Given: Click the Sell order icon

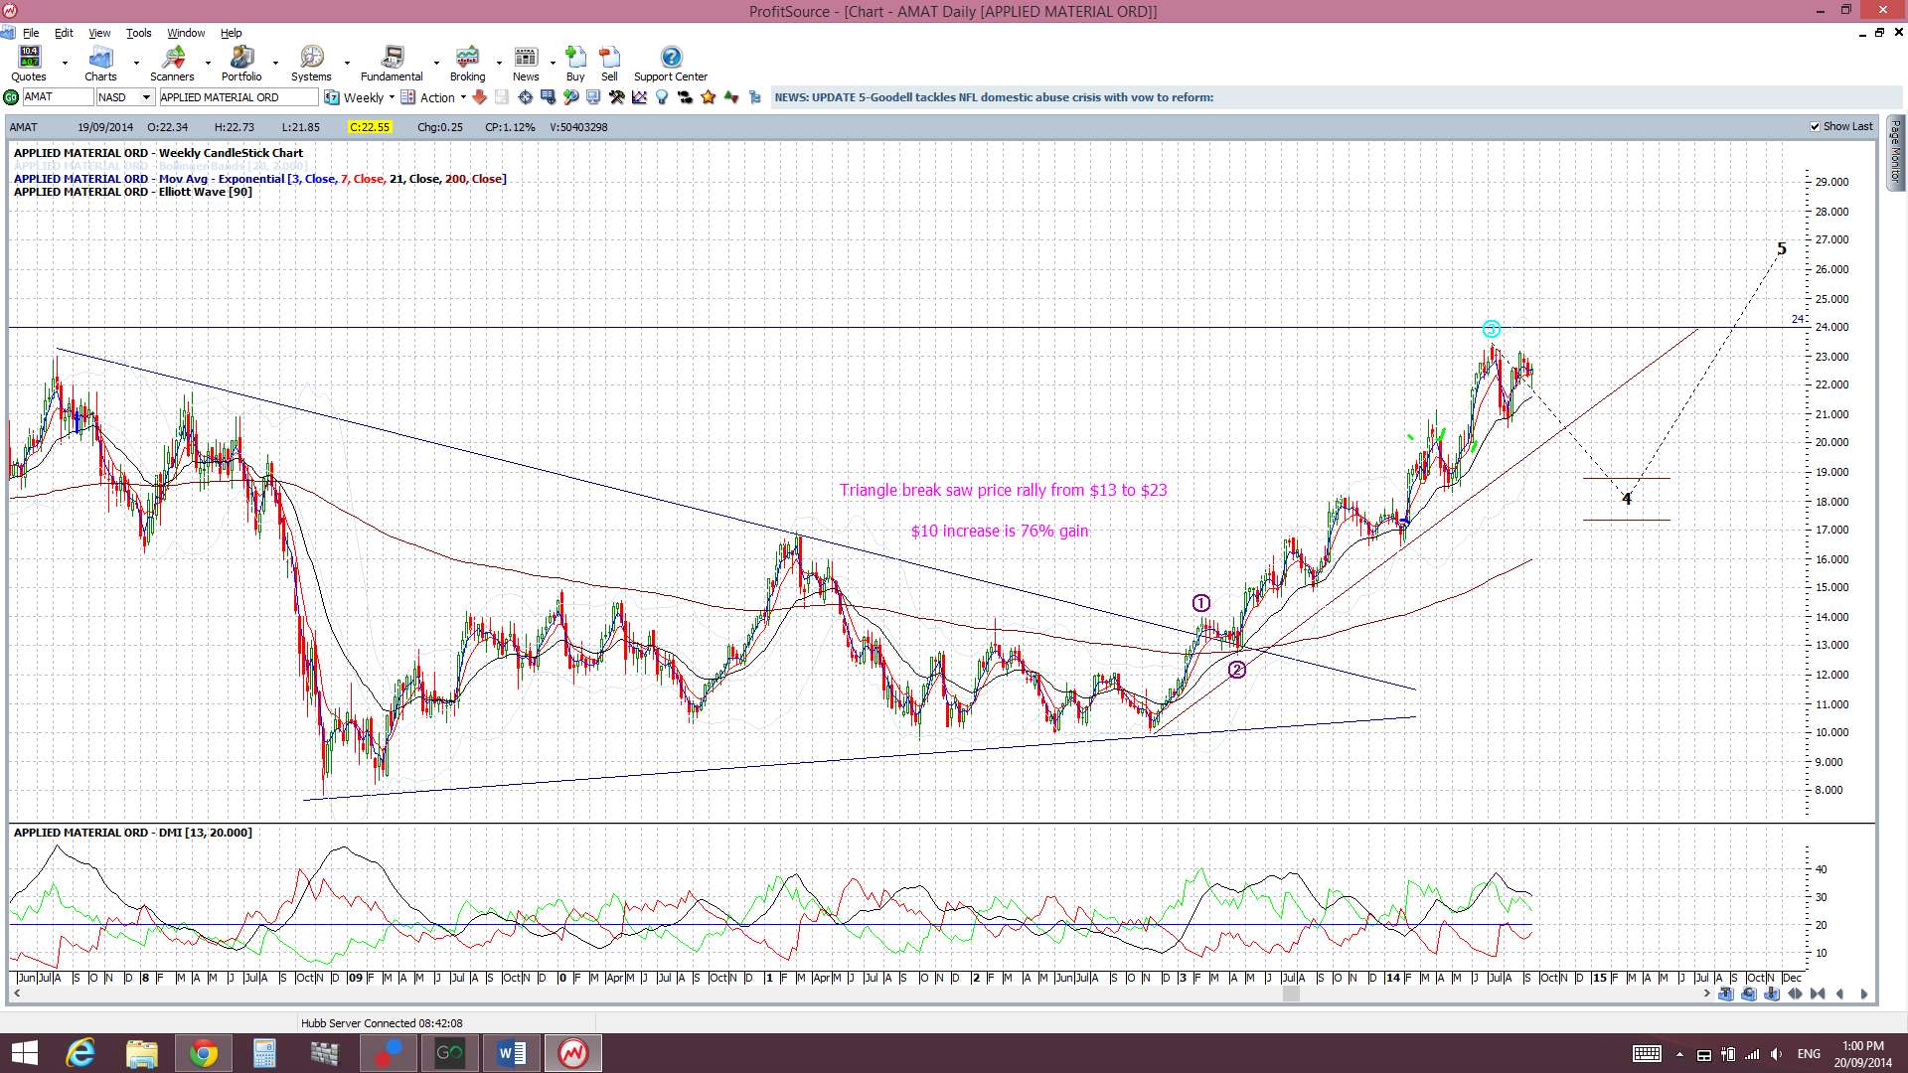Looking at the screenshot, I should [x=609, y=64].
